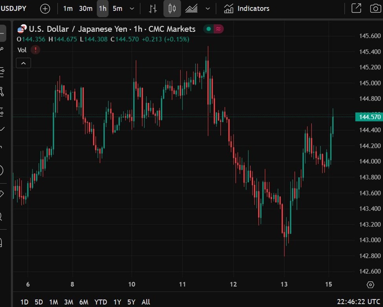The image size is (383, 307).
Task: Switch to the 1D range tab
Action: pos(24,302)
